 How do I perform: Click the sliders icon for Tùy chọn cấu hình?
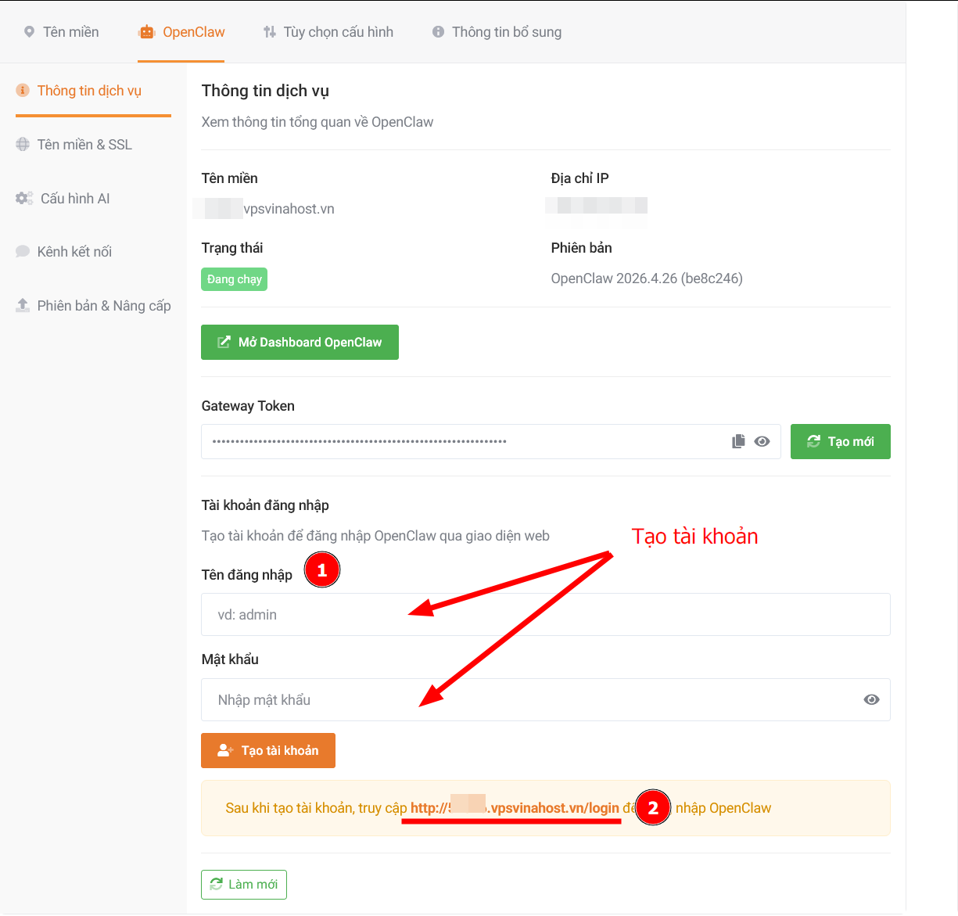(x=270, y=32)
